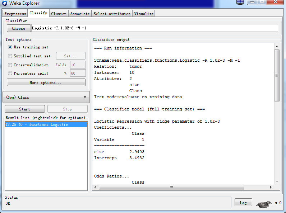The image size is (286, 213).
Task: Close the Weka Explorer window
Action: 276,2
